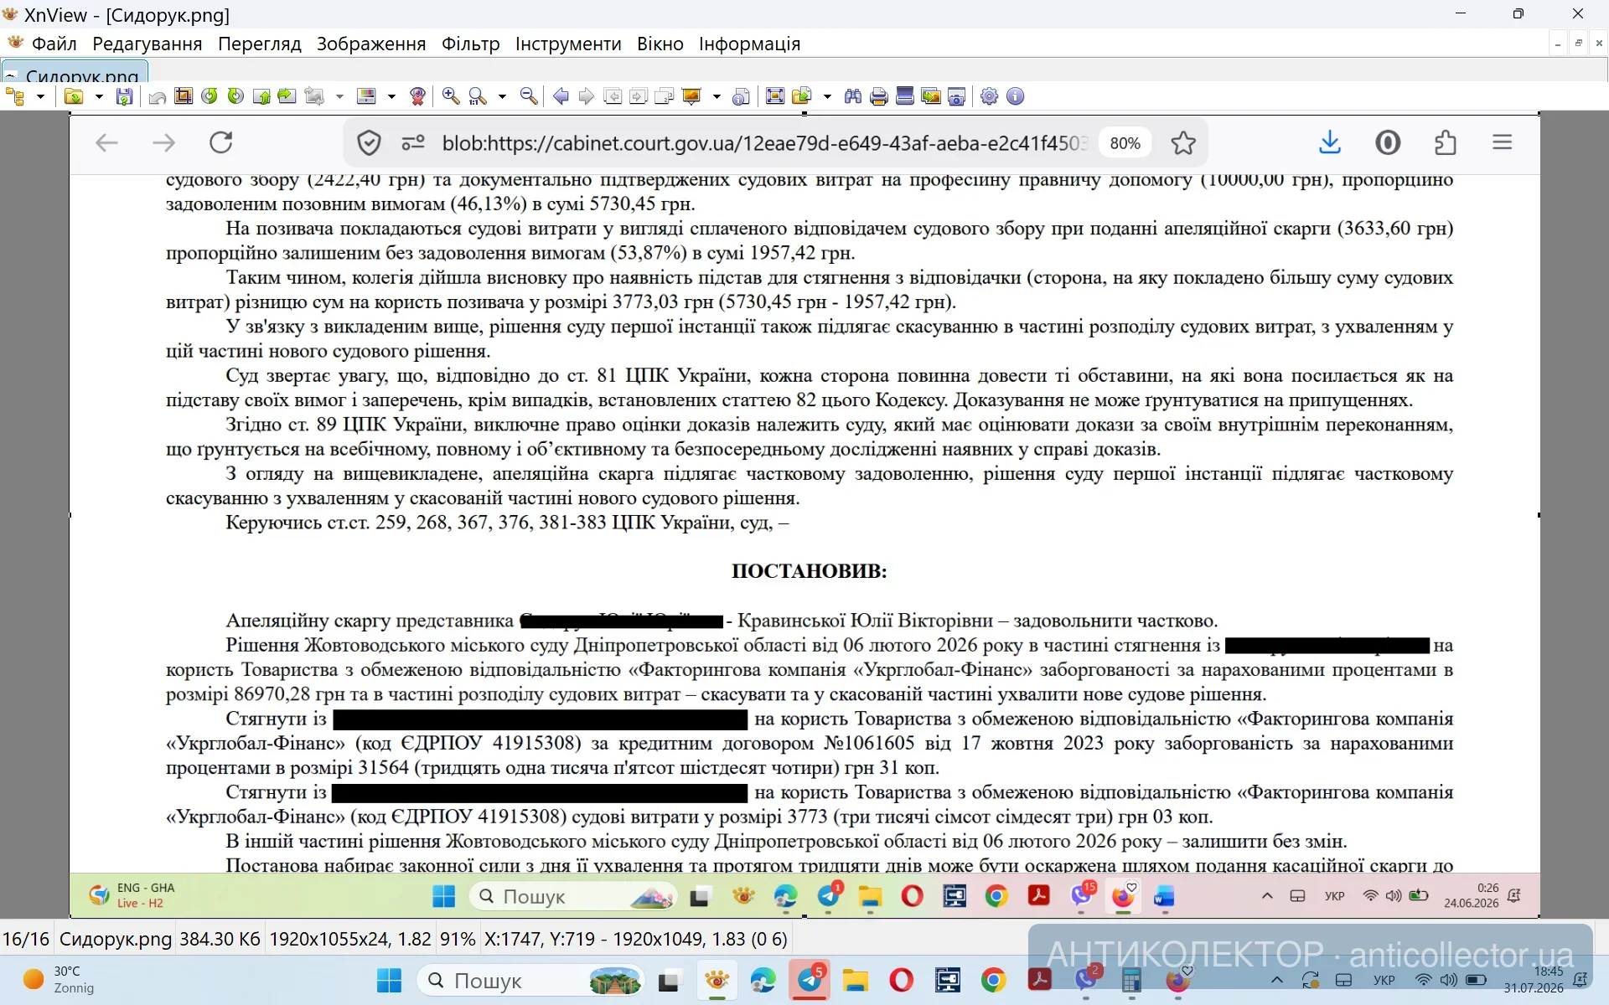This screenshot has width=1609, height=1005.
Task: Zoom in with the magnifier plus icon
Action: (x=451, y=96)
